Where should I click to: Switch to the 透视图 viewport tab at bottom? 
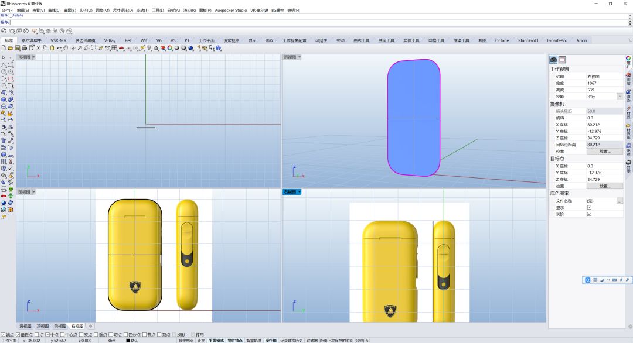click(x=25, y=326)
